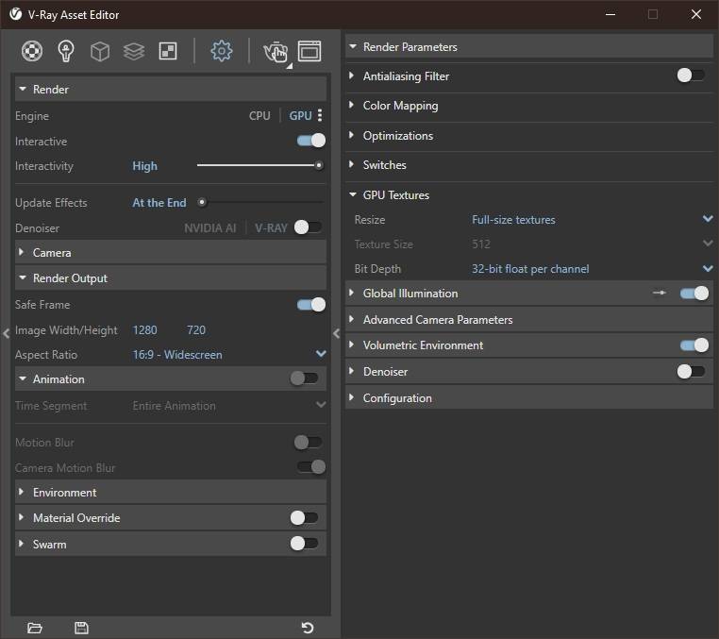Click the save settings disk icon
Screen dimensions: 719x639
point(81,628)
